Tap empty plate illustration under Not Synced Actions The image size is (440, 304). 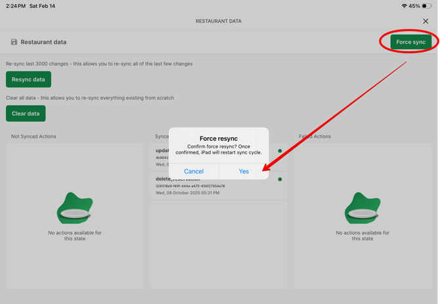click(74, 209)
